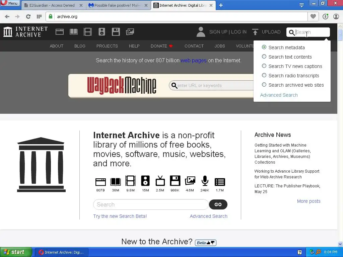Open the audio speaker icon in the top bar

coord(102,32)
